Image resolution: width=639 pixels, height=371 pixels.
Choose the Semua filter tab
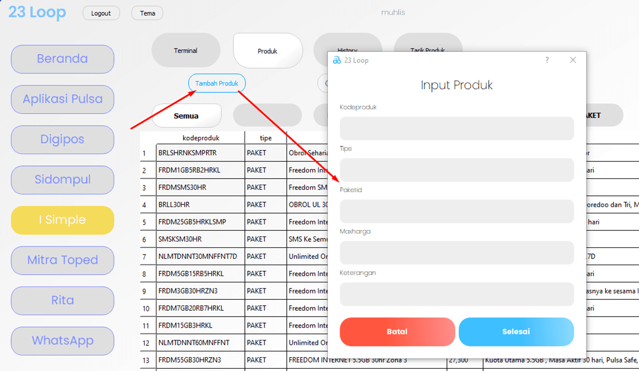tap(186, 116)
